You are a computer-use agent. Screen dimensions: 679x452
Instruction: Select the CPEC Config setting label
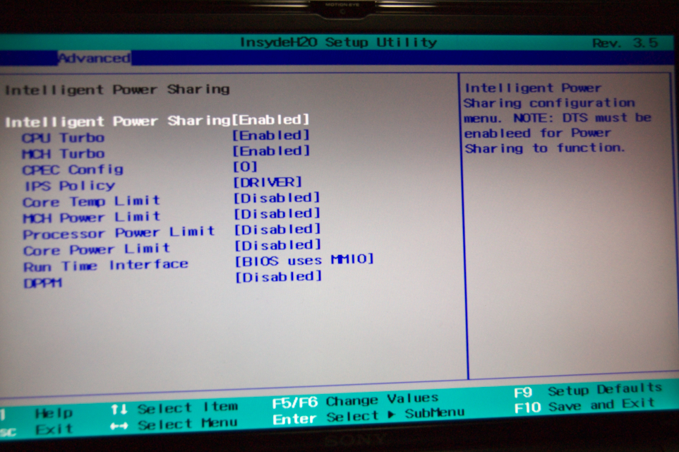(x=73, y=169)
